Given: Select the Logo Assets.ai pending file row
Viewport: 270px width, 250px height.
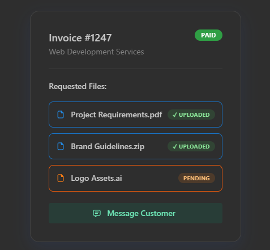Looking at the screenshot, I should coord(135,178).
